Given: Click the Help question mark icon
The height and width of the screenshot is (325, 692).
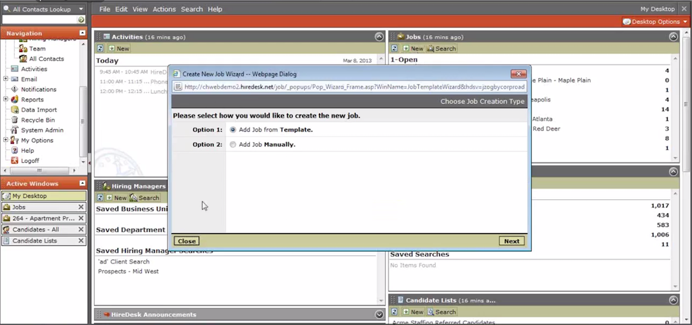Looking at the screenshot, I should point(15,151).
